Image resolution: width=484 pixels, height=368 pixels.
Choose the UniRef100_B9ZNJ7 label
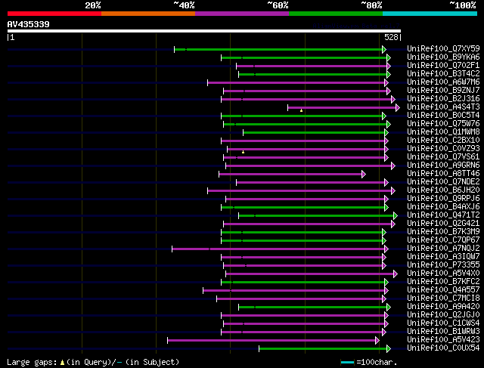click(x=443, y=91)
